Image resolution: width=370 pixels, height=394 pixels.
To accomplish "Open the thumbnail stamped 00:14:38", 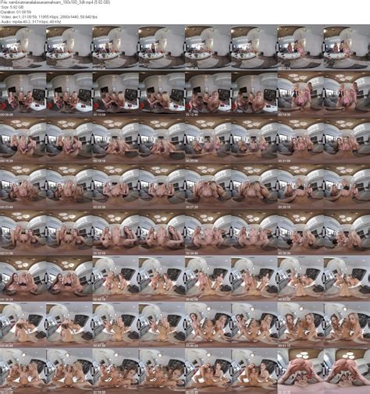I will (324, 94).
